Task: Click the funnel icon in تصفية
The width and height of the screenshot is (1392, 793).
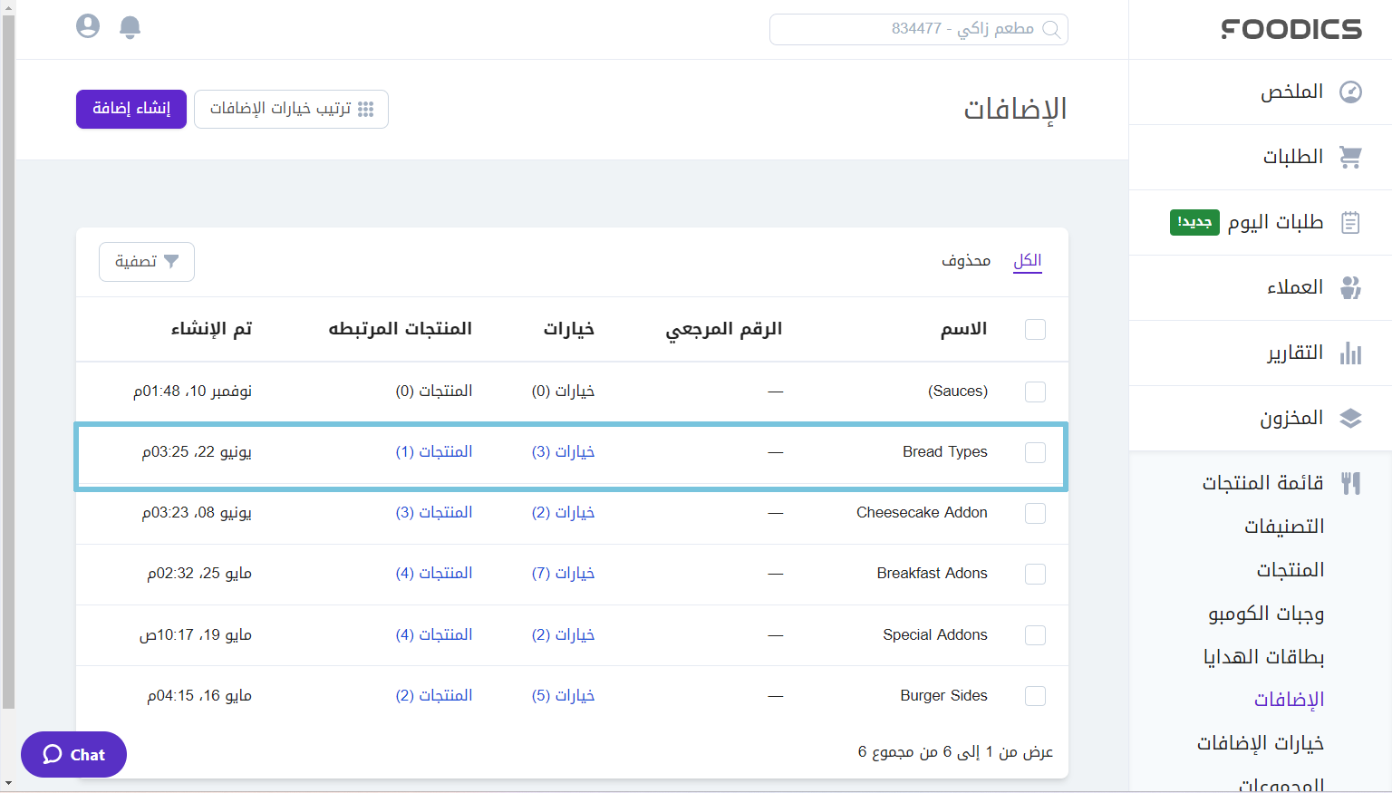Action: (171, 261)
